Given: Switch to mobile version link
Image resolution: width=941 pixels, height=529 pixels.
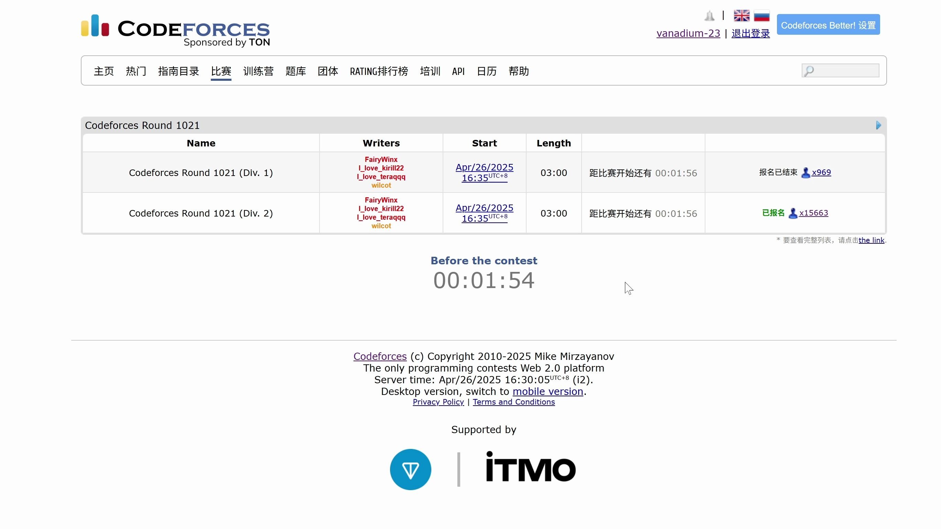Looking at the screenshot, I should (548, 392).
